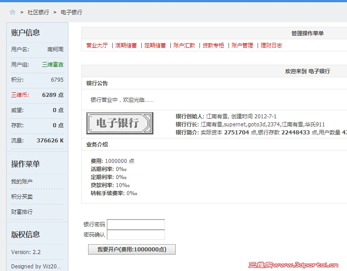Open 电子银行 breadcrumb link
Image resolution: width=347 pixels, height=271 pixels.
tap(72, 13)
